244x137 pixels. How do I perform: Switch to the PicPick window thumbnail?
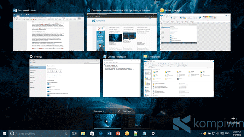coord(195,32)
